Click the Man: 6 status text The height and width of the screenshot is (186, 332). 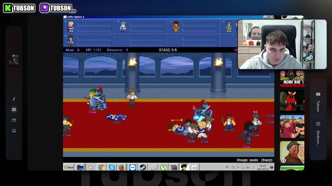tap(73, 50)
